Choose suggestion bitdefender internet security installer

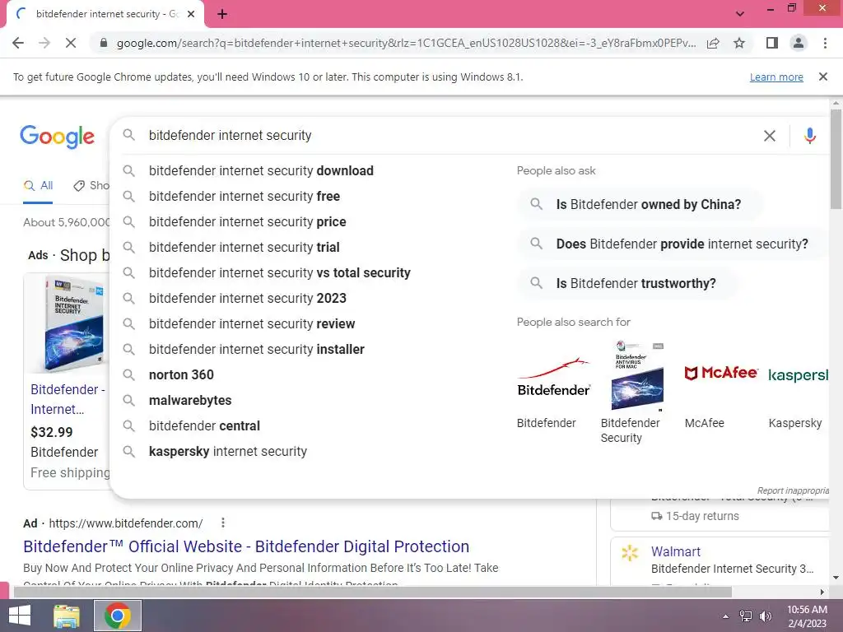[x=257, y=349]
